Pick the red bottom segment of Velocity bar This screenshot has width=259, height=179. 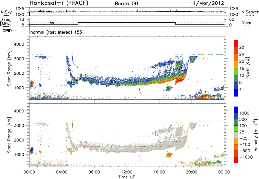(236, 160)
